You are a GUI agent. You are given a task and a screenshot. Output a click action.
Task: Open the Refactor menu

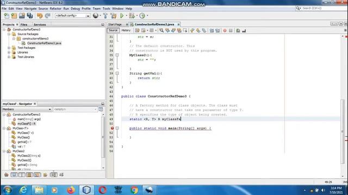coord(55,9)
